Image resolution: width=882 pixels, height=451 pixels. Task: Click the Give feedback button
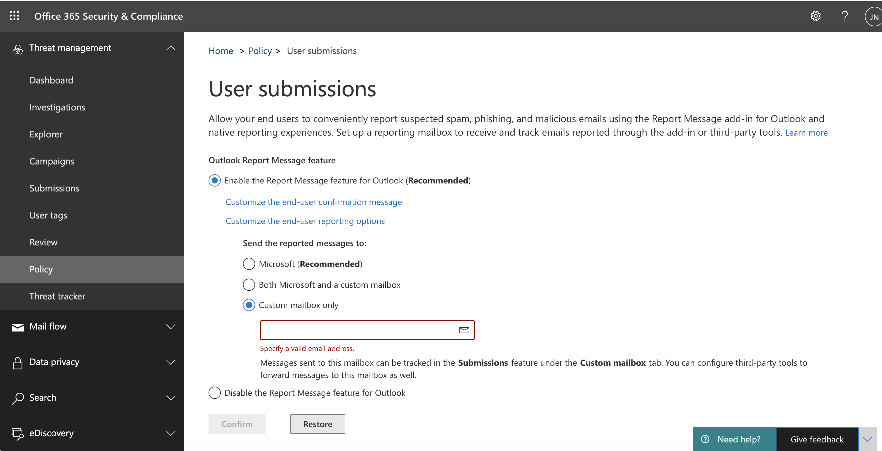click(x=817, y=439)
